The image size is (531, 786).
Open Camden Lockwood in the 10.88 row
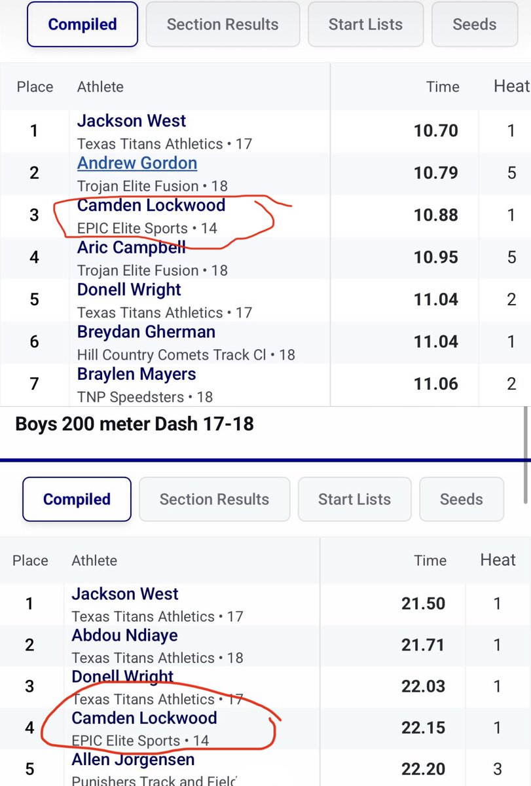tap(151, 205)
